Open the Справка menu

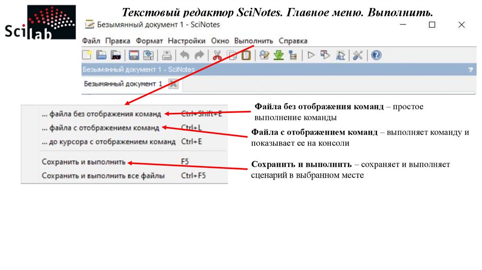click(x=293, y=41)
